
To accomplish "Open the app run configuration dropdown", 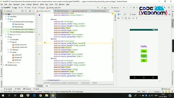I will [x=105, y=8].
